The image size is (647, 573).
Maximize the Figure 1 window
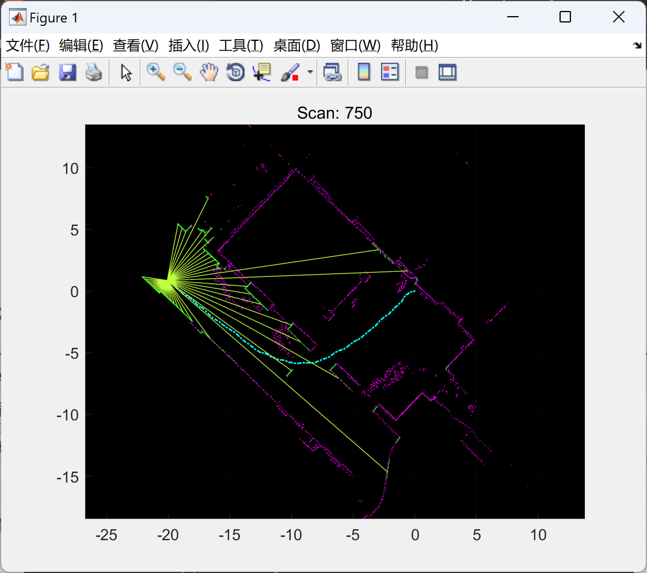[x=565, y=17]
